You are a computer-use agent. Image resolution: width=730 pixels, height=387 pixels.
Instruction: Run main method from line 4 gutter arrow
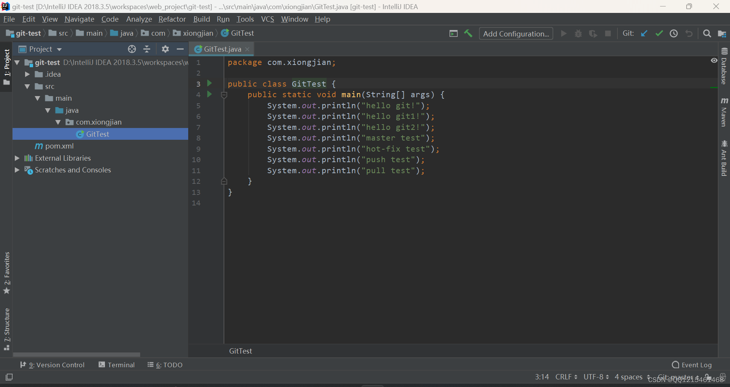(x=209, y=94)
